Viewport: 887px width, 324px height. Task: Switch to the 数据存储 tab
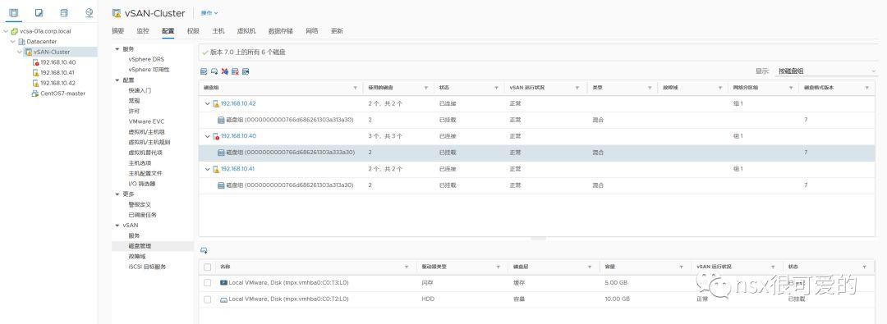pyautogui.click(x=281, y=31)
